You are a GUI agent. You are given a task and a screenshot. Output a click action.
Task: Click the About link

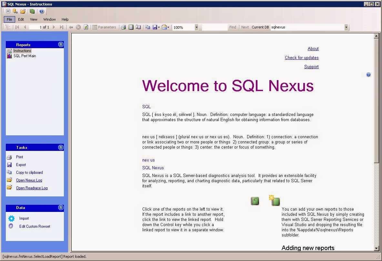[x=313, y=48]
